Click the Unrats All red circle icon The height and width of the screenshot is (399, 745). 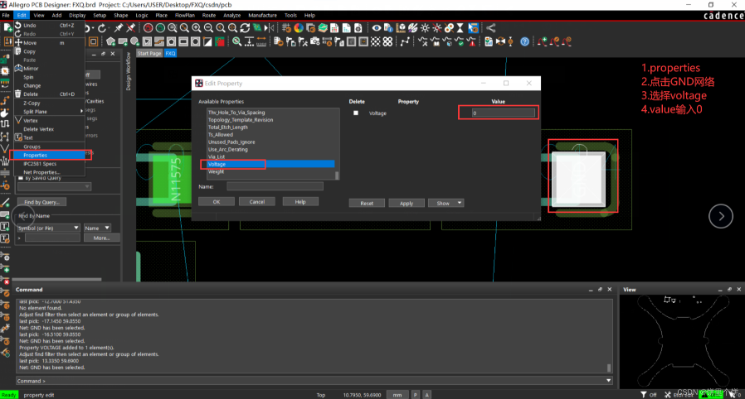pyautogui.click(x=149, y=28)
